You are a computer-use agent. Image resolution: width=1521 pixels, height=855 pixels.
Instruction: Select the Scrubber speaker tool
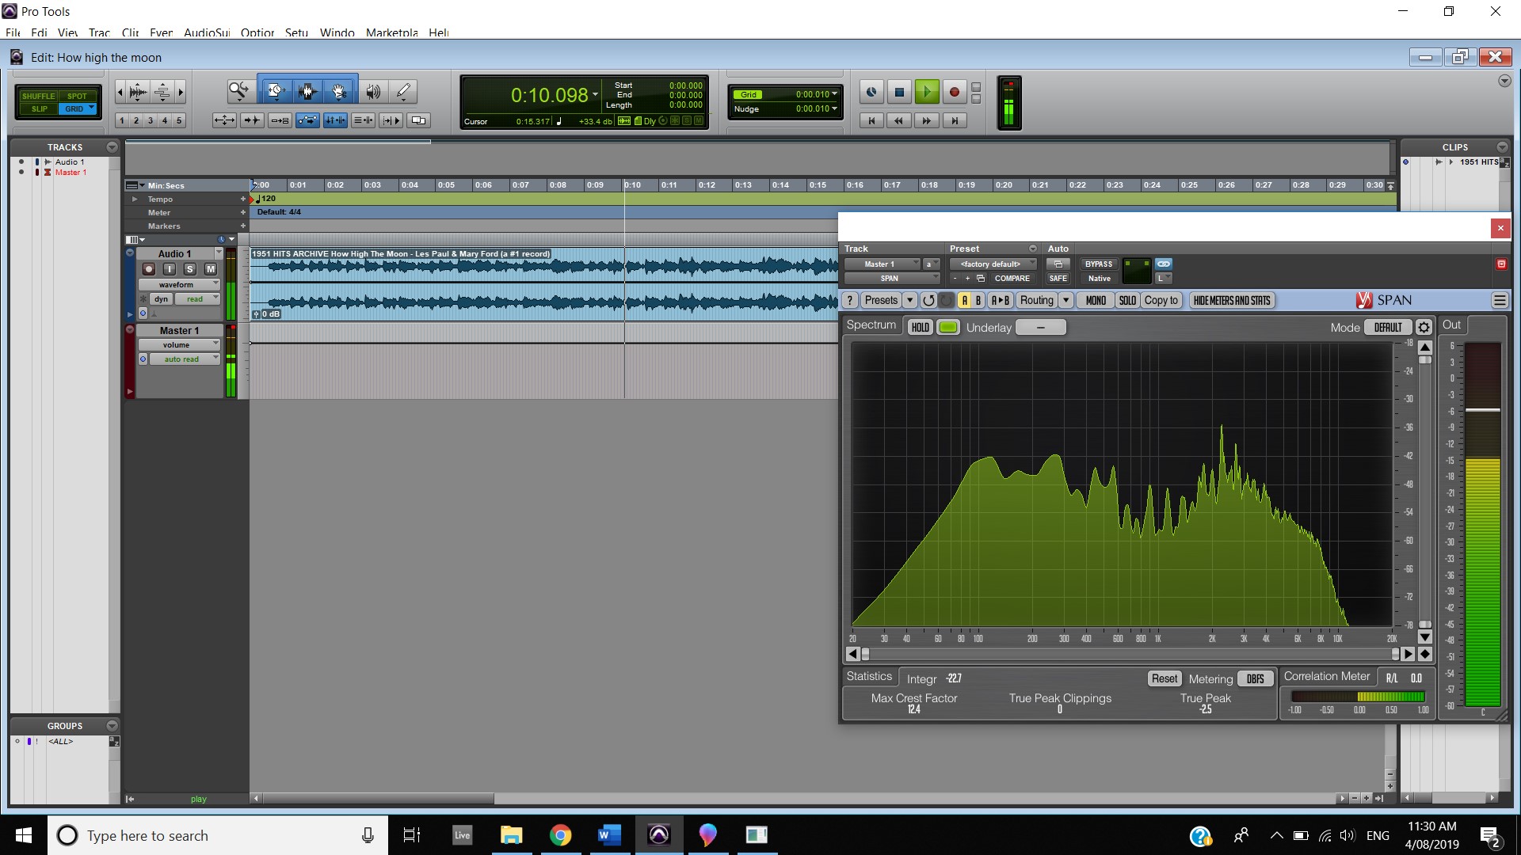click(372, 92)
